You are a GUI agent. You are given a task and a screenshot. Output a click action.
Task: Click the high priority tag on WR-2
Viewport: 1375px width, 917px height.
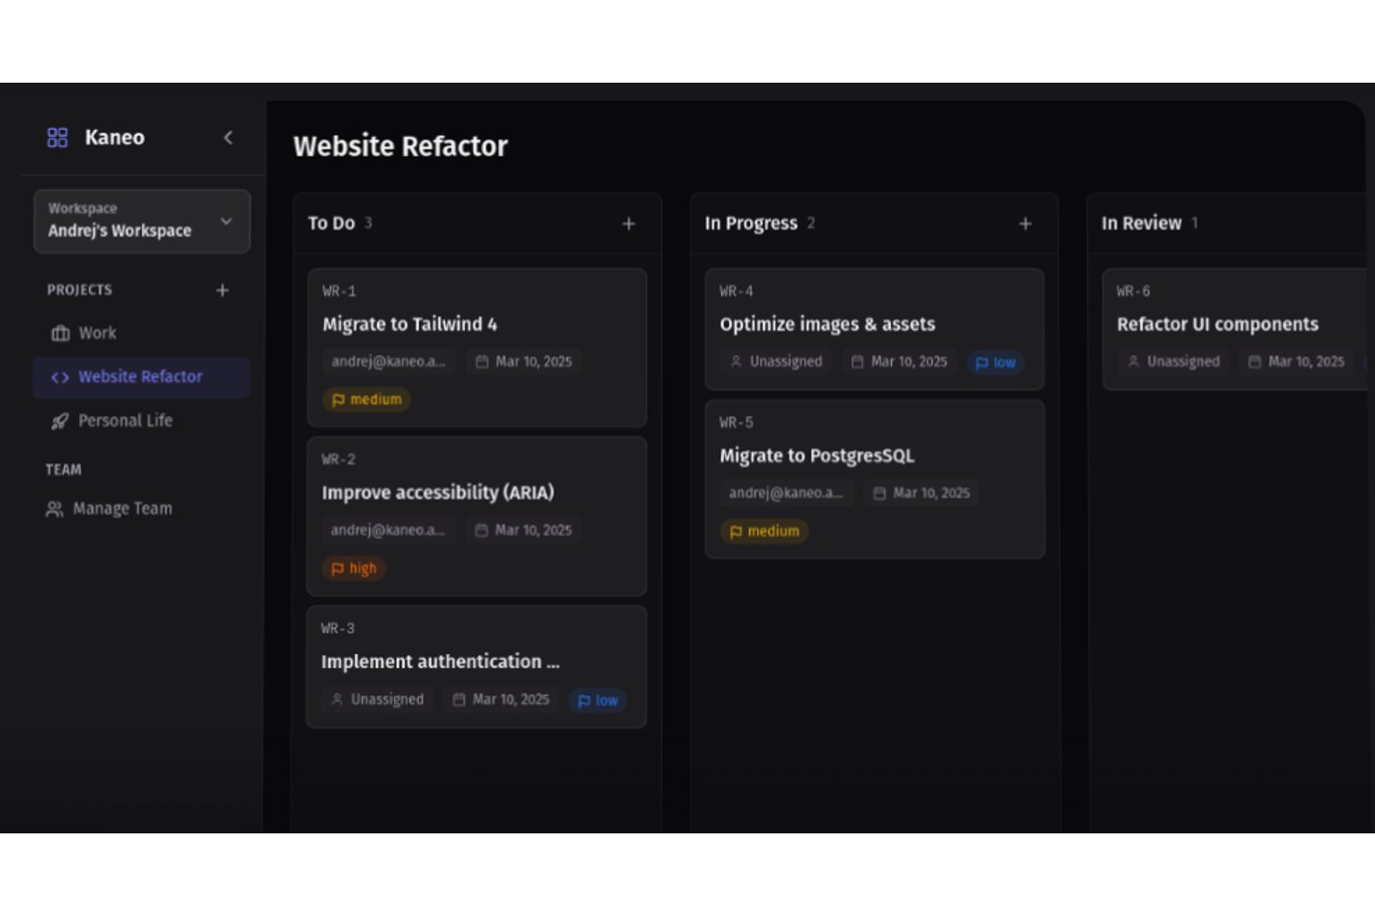[x=354, y=568]
